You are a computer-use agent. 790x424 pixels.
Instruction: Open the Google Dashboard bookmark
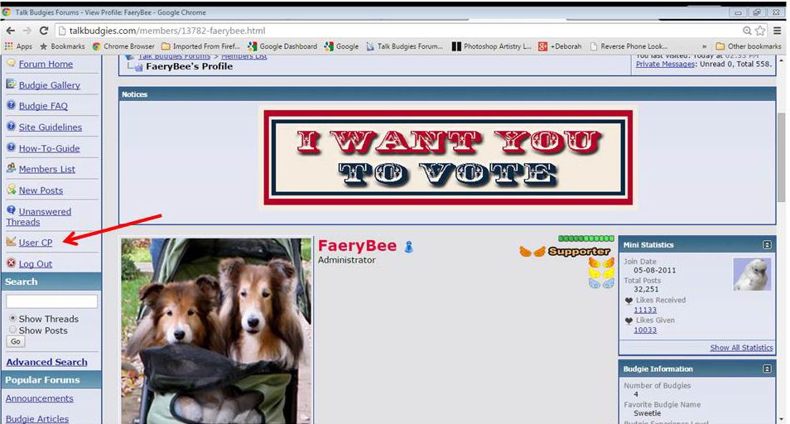pyautogui.click(x=282, y=46)
